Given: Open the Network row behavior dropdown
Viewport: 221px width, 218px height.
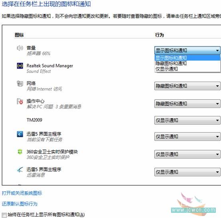Looking at the screenshot, I should (x=187, y=86).
